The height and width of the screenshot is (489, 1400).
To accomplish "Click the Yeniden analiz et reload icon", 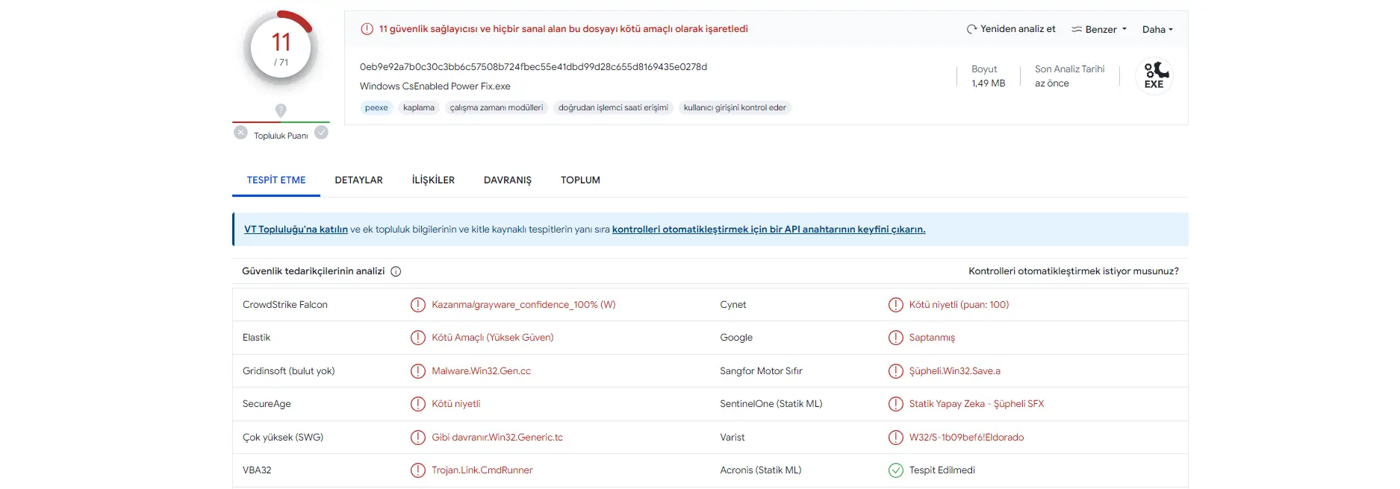I will click(x=971, y=29).
